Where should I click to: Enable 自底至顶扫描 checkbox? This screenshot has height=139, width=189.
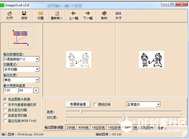(5, 116)
